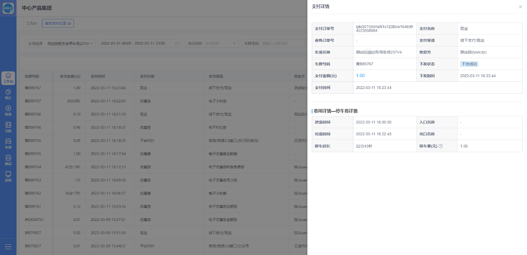Switch to the 工作台 tab
527x255 pixels.
[x=32, y=24]
